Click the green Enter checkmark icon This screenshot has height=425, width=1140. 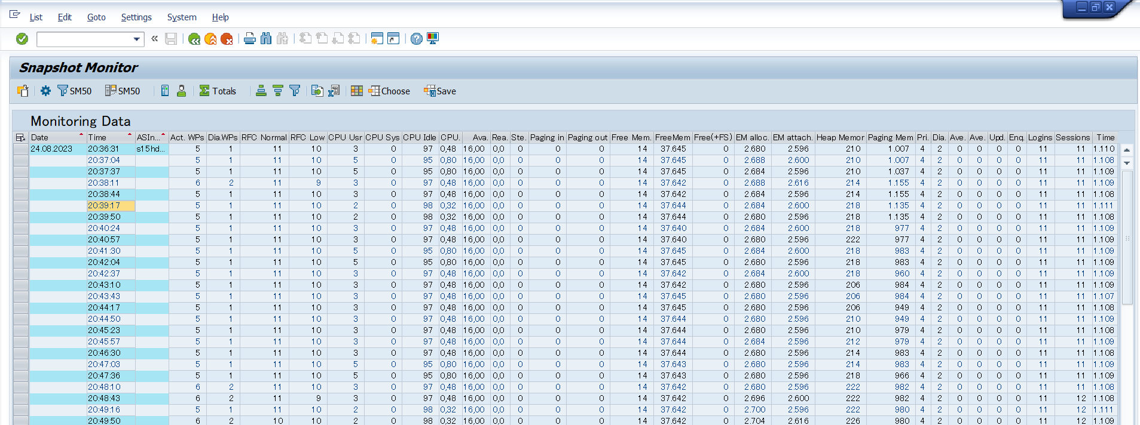22,39
